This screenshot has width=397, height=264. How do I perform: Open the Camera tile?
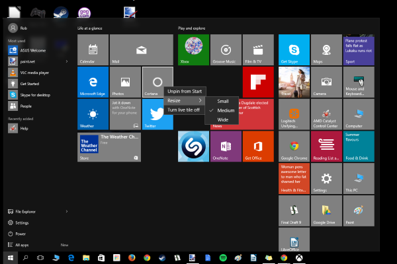tap(326, 82)
